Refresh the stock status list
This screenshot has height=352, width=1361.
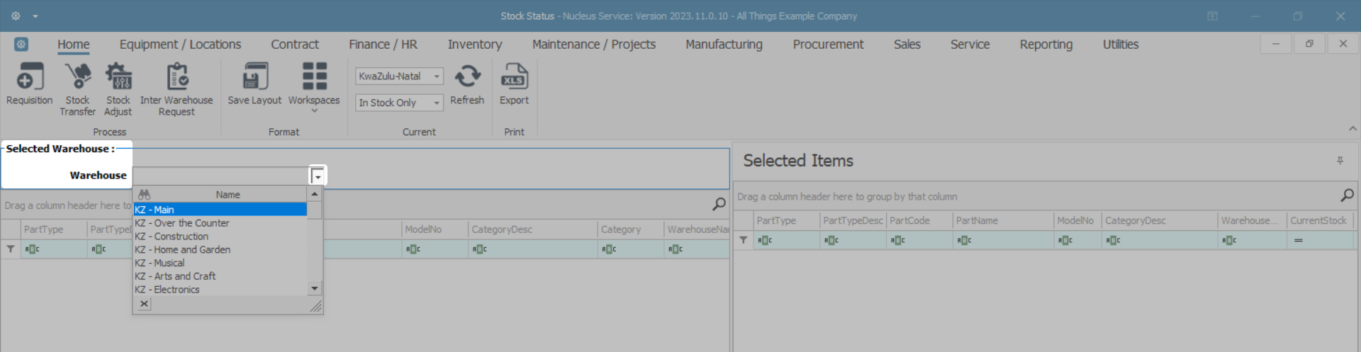[x=467, y=78]
